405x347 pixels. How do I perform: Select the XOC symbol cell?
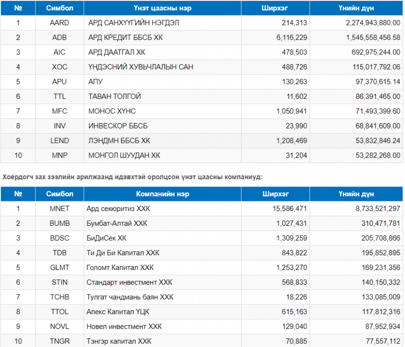tap(59, 67)
